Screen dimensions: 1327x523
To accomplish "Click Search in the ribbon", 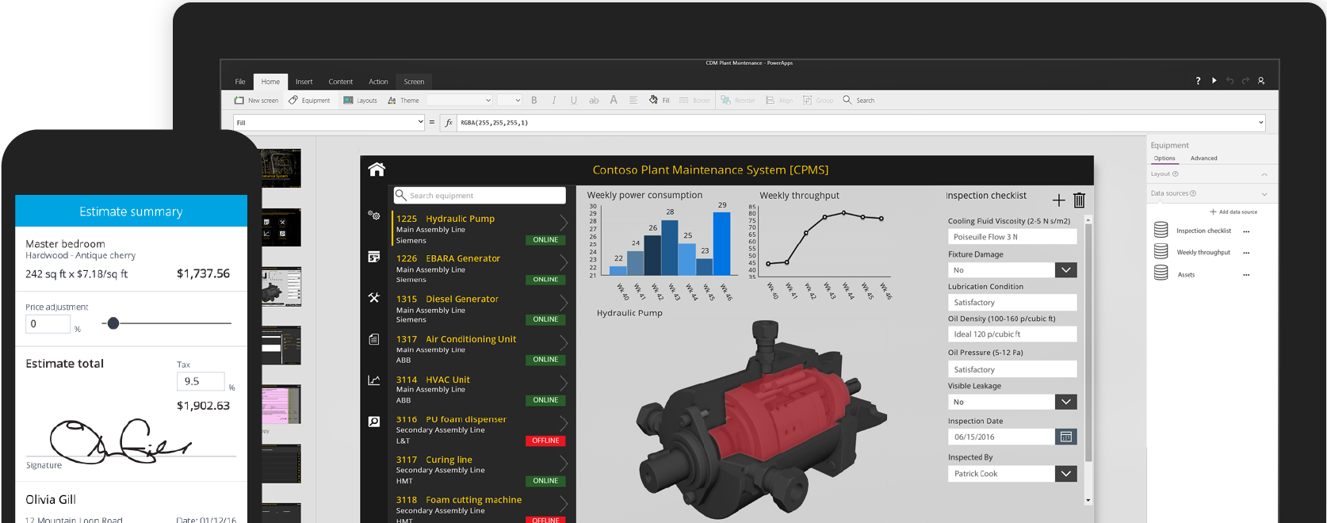I will click(859, 101).
